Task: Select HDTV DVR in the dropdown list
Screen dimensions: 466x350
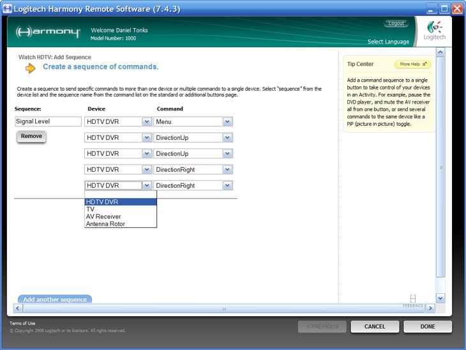Action: [121, 202]
